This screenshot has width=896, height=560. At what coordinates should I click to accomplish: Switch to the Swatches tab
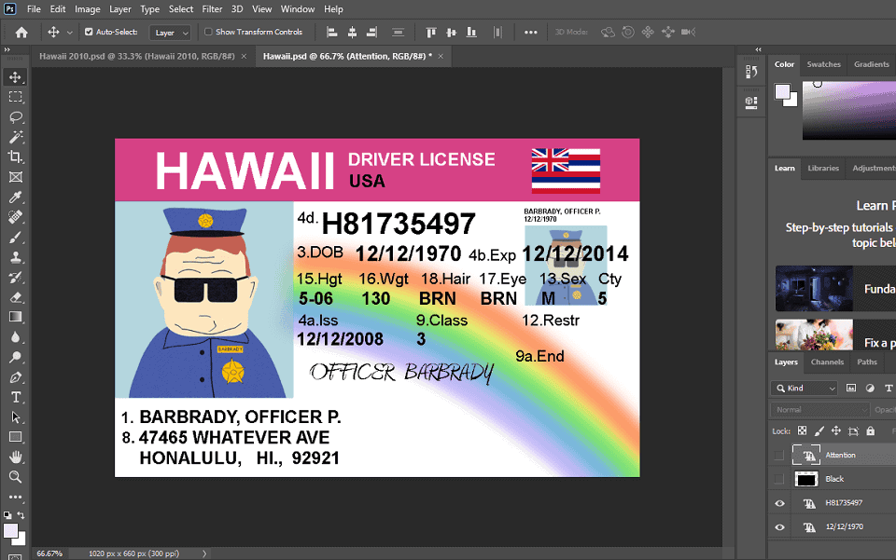pos(823,64)
